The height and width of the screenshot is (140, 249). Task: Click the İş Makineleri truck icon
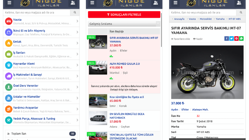click(8, 76)
